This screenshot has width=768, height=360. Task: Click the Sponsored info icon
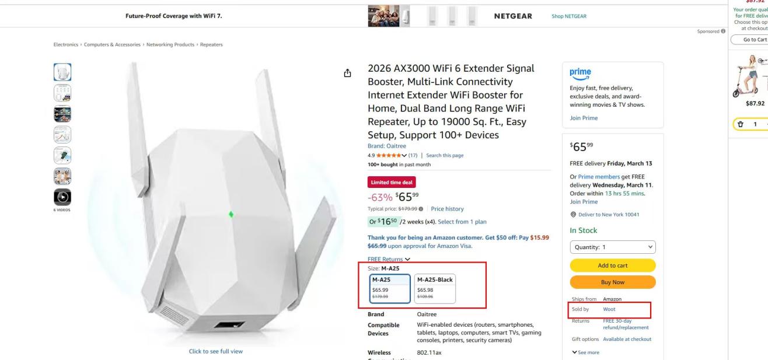pos(724,31)
